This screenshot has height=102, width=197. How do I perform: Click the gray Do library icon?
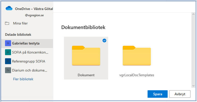(x=8, y=70)
